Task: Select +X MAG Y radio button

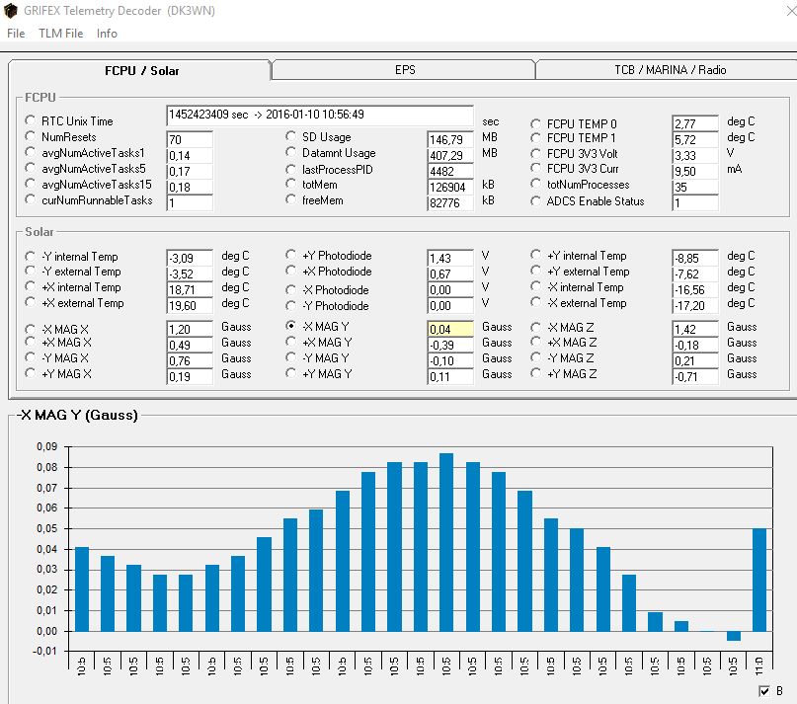Action: pyautogui.click(x=290, y=342)
